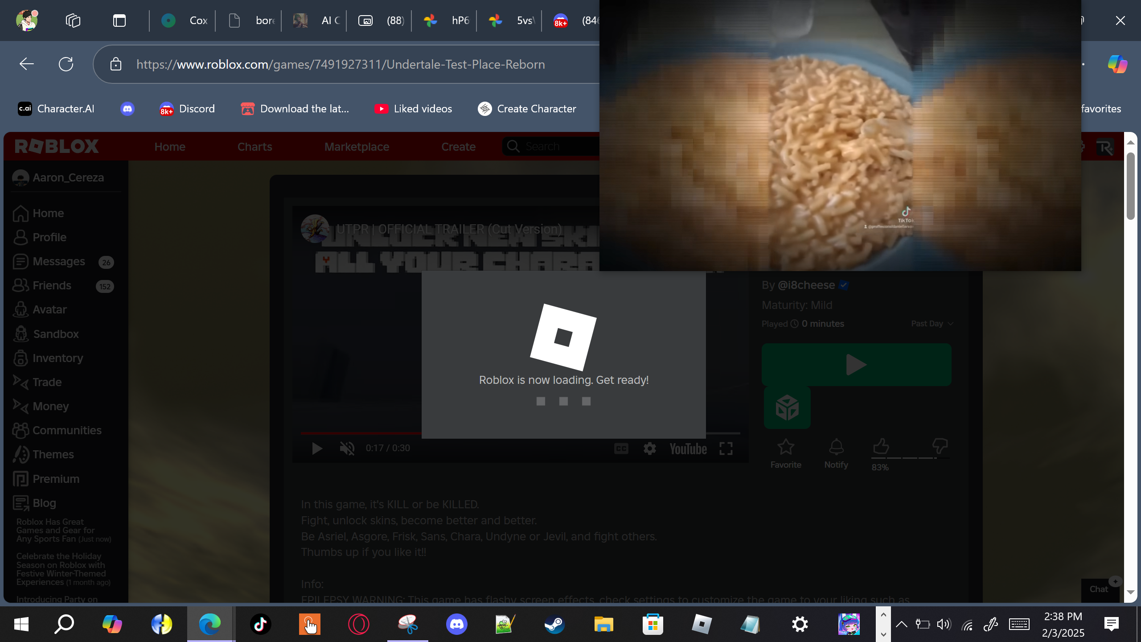This screenshot has width=1141, height=642.
Task: Dislike the game with thumbs down
Action: [940, 446]
